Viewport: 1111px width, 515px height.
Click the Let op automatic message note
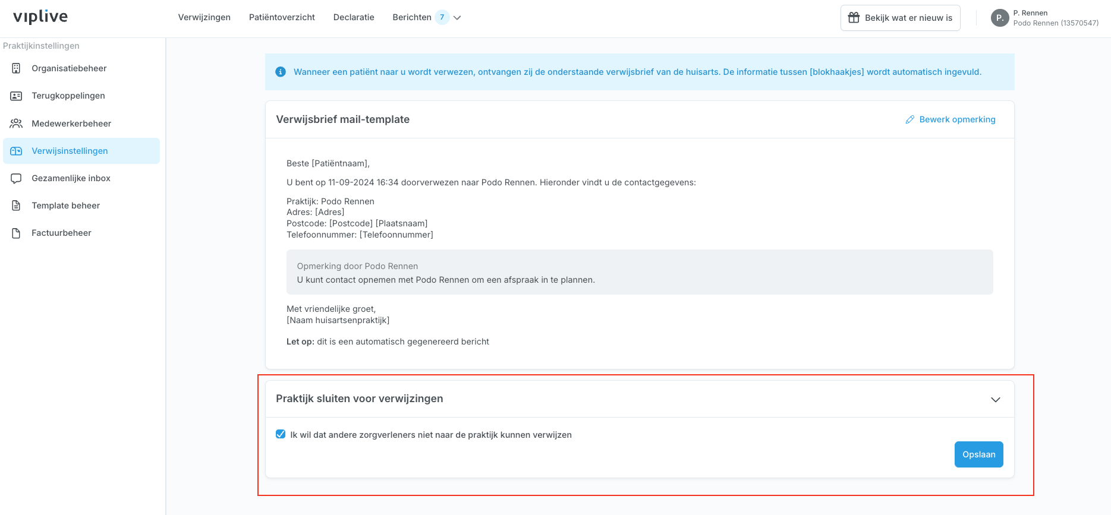coord(388,342)
